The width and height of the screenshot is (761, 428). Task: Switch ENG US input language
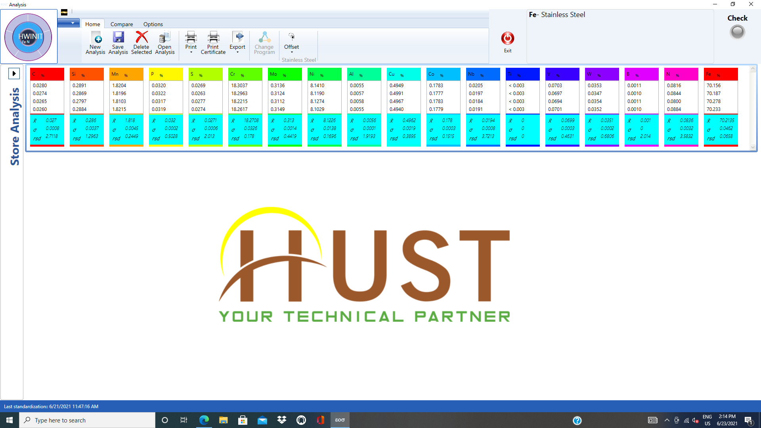707,420
